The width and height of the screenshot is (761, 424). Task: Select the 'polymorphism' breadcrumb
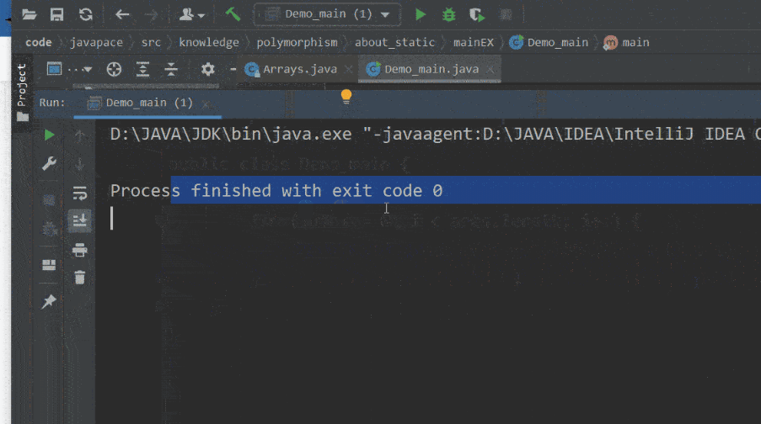297,43
